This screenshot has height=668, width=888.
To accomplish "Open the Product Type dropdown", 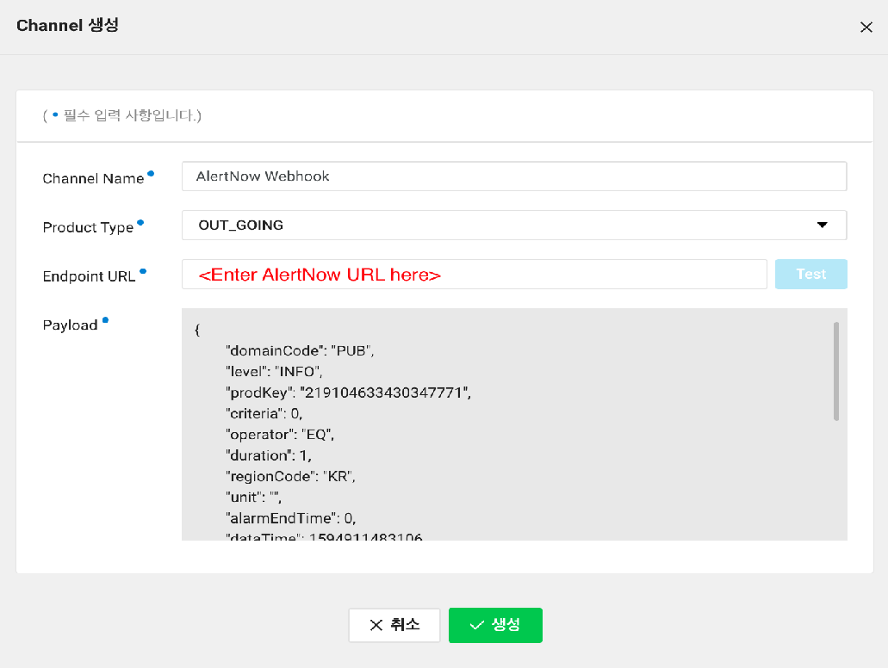I will (x=513, y=226).
